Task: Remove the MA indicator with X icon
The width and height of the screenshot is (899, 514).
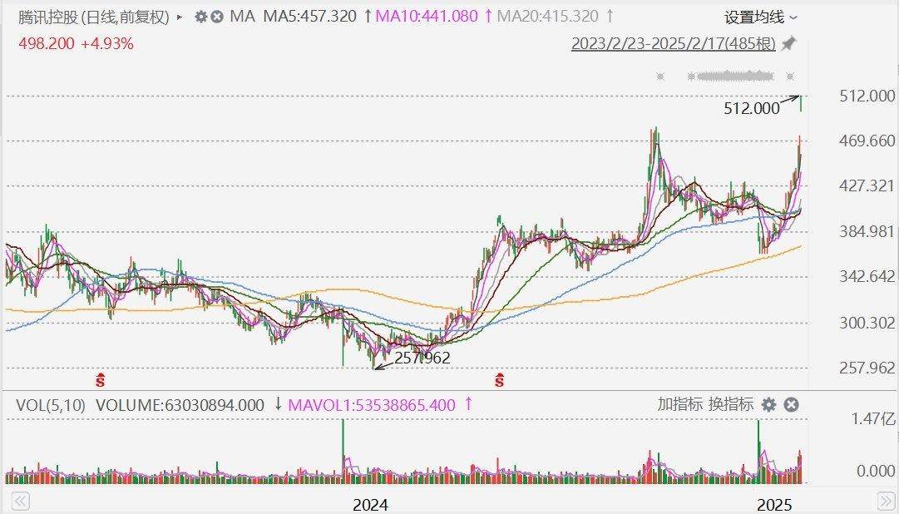Action: point(216,17)
